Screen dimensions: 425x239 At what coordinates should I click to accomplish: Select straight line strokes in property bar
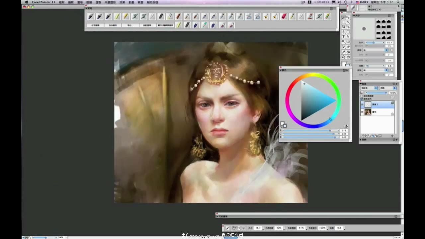click(238, 228)
